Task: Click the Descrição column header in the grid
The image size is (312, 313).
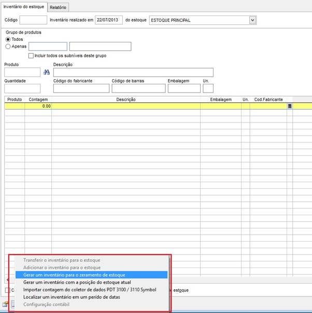Action: tap(126, 99)
